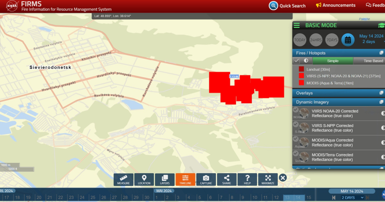Click the MAI 2024 month label
This screenshot has height=202, width=385.
164,191
